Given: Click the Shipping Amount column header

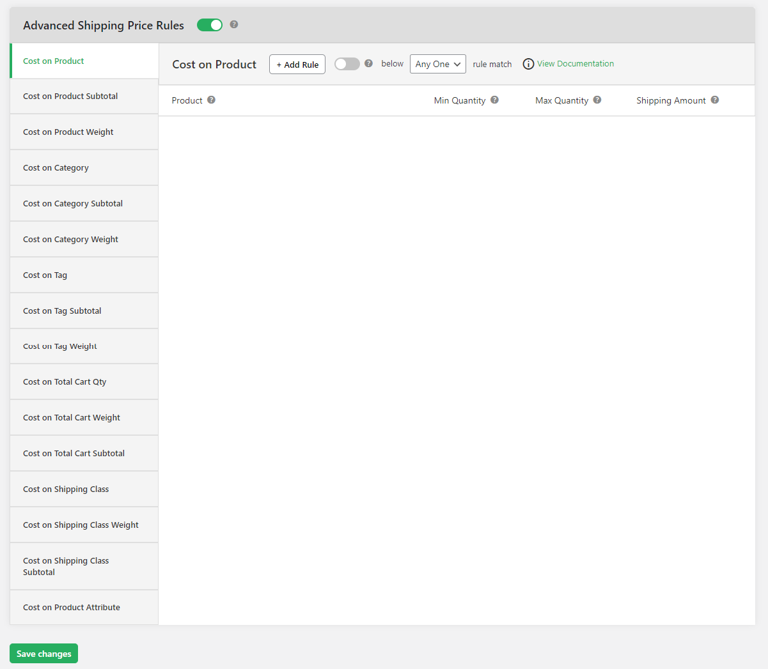Looking at the screenshot, I should [671, 100].
